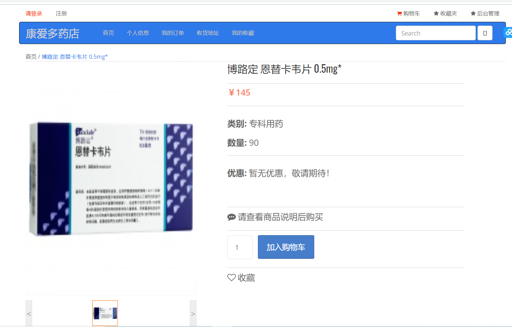Go to 收货地址 in the navbar
This screenshot has width=512, height=327.
[x=208, y=33]
